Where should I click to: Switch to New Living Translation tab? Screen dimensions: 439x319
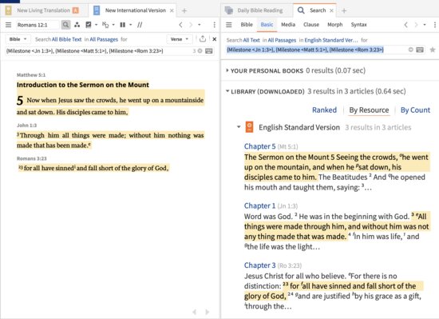point(43,10)
